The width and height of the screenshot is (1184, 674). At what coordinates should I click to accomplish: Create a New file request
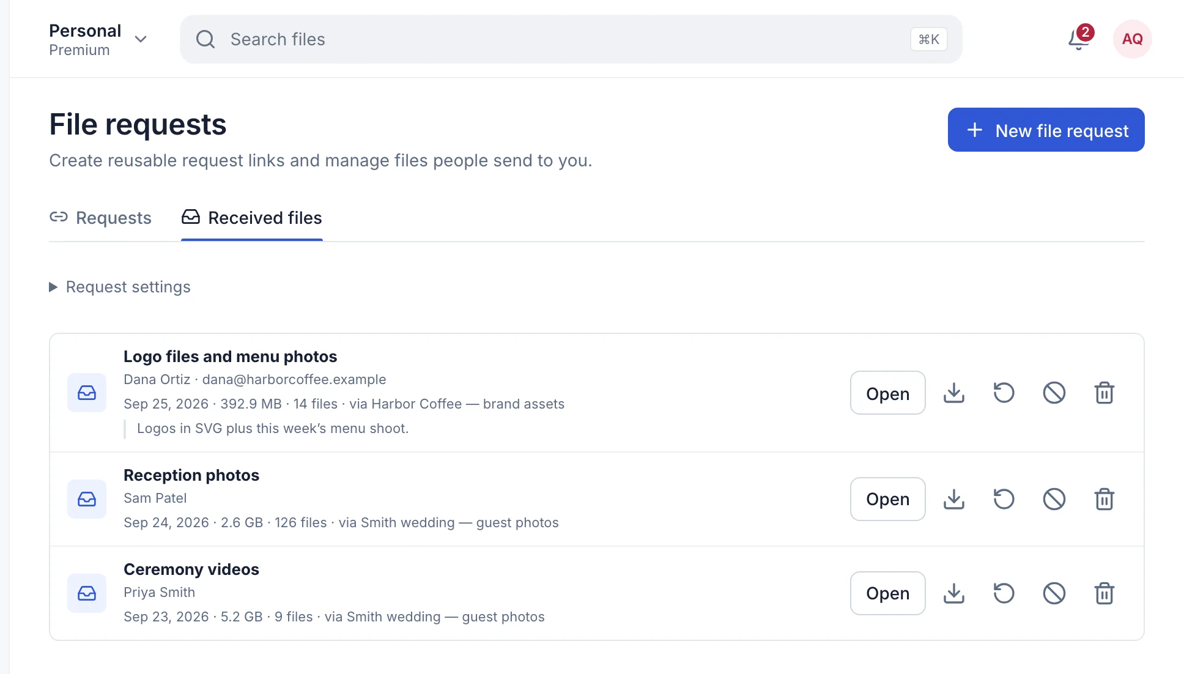click(1046, 130)
